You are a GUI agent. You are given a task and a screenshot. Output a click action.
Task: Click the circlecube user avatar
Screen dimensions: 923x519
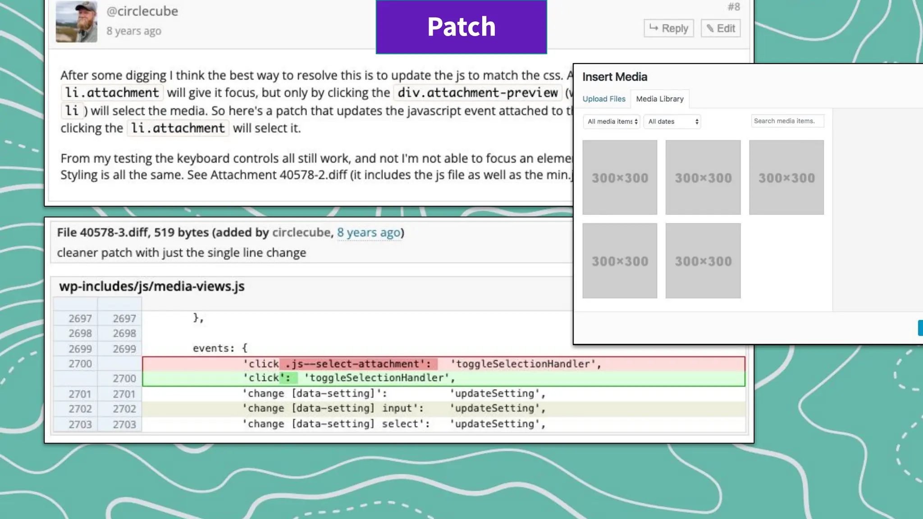pyautogui.click(x=76, y=22)
